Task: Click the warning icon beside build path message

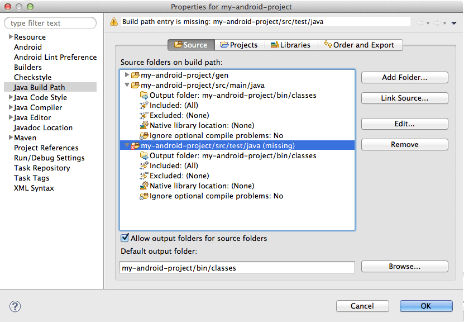Action: (x=114, y=22)
